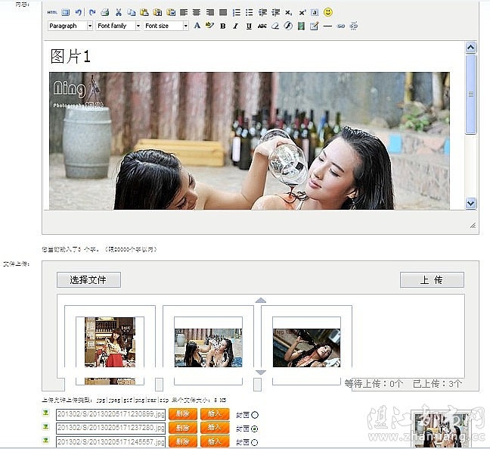Select cover radio for file 20130205171237280.jpg
This screenshot has height=449, width=490.
(254, 428)
